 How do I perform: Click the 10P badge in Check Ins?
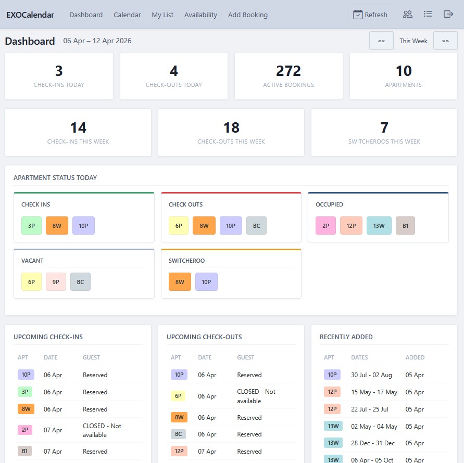pos(83,225)
